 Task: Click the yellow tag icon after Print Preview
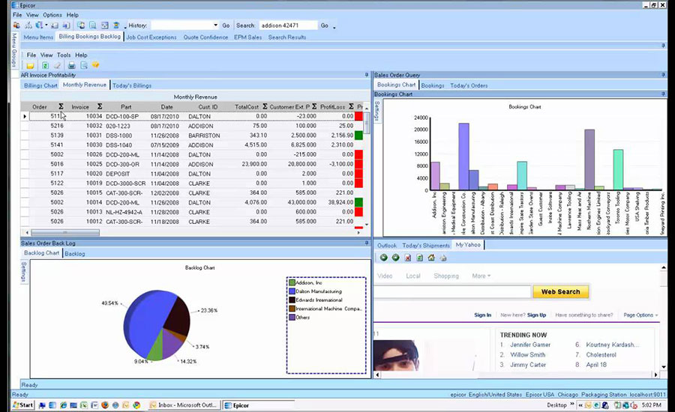[x=95, y=65]
